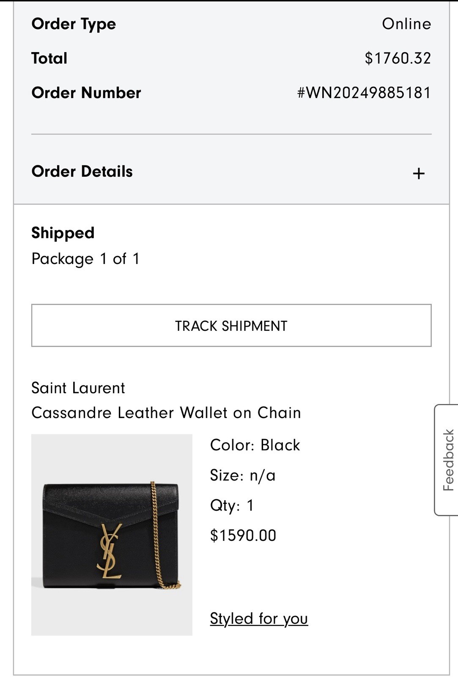
Task: Select the order number #WN20249885181
Action: 364,92
